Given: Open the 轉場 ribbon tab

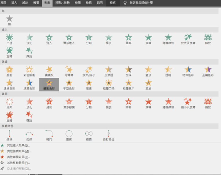Looking at the screenshot, I should 36,3.
